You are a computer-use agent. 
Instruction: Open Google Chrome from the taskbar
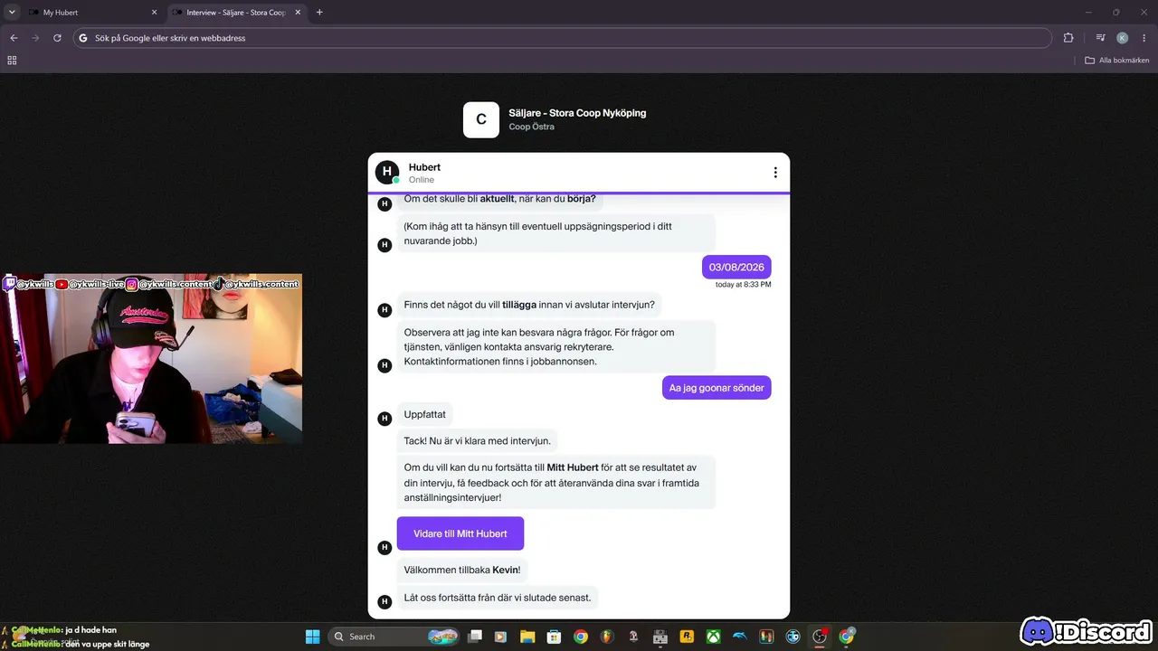point(581,637)
